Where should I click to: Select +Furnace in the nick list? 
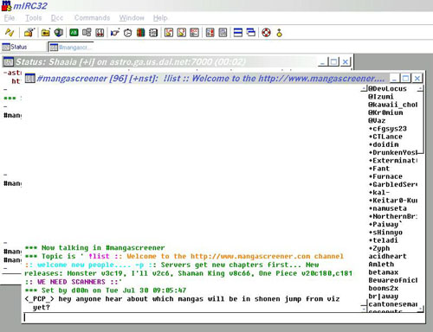coord(385,176)
